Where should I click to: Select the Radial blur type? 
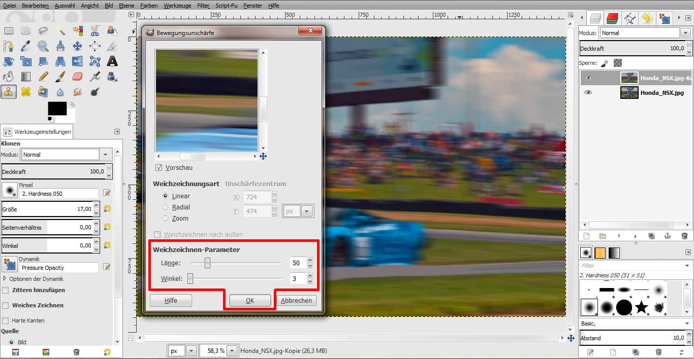166,207
